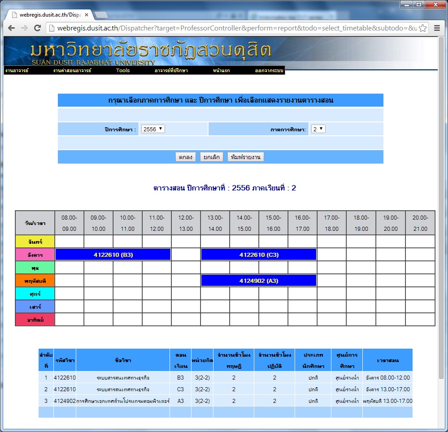This screenshot has height=432, width=448.
Task: Open a new tab from the tab strip
Action: (x=101, y=15)
